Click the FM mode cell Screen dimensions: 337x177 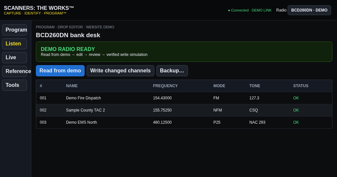[x=216, y=98]
